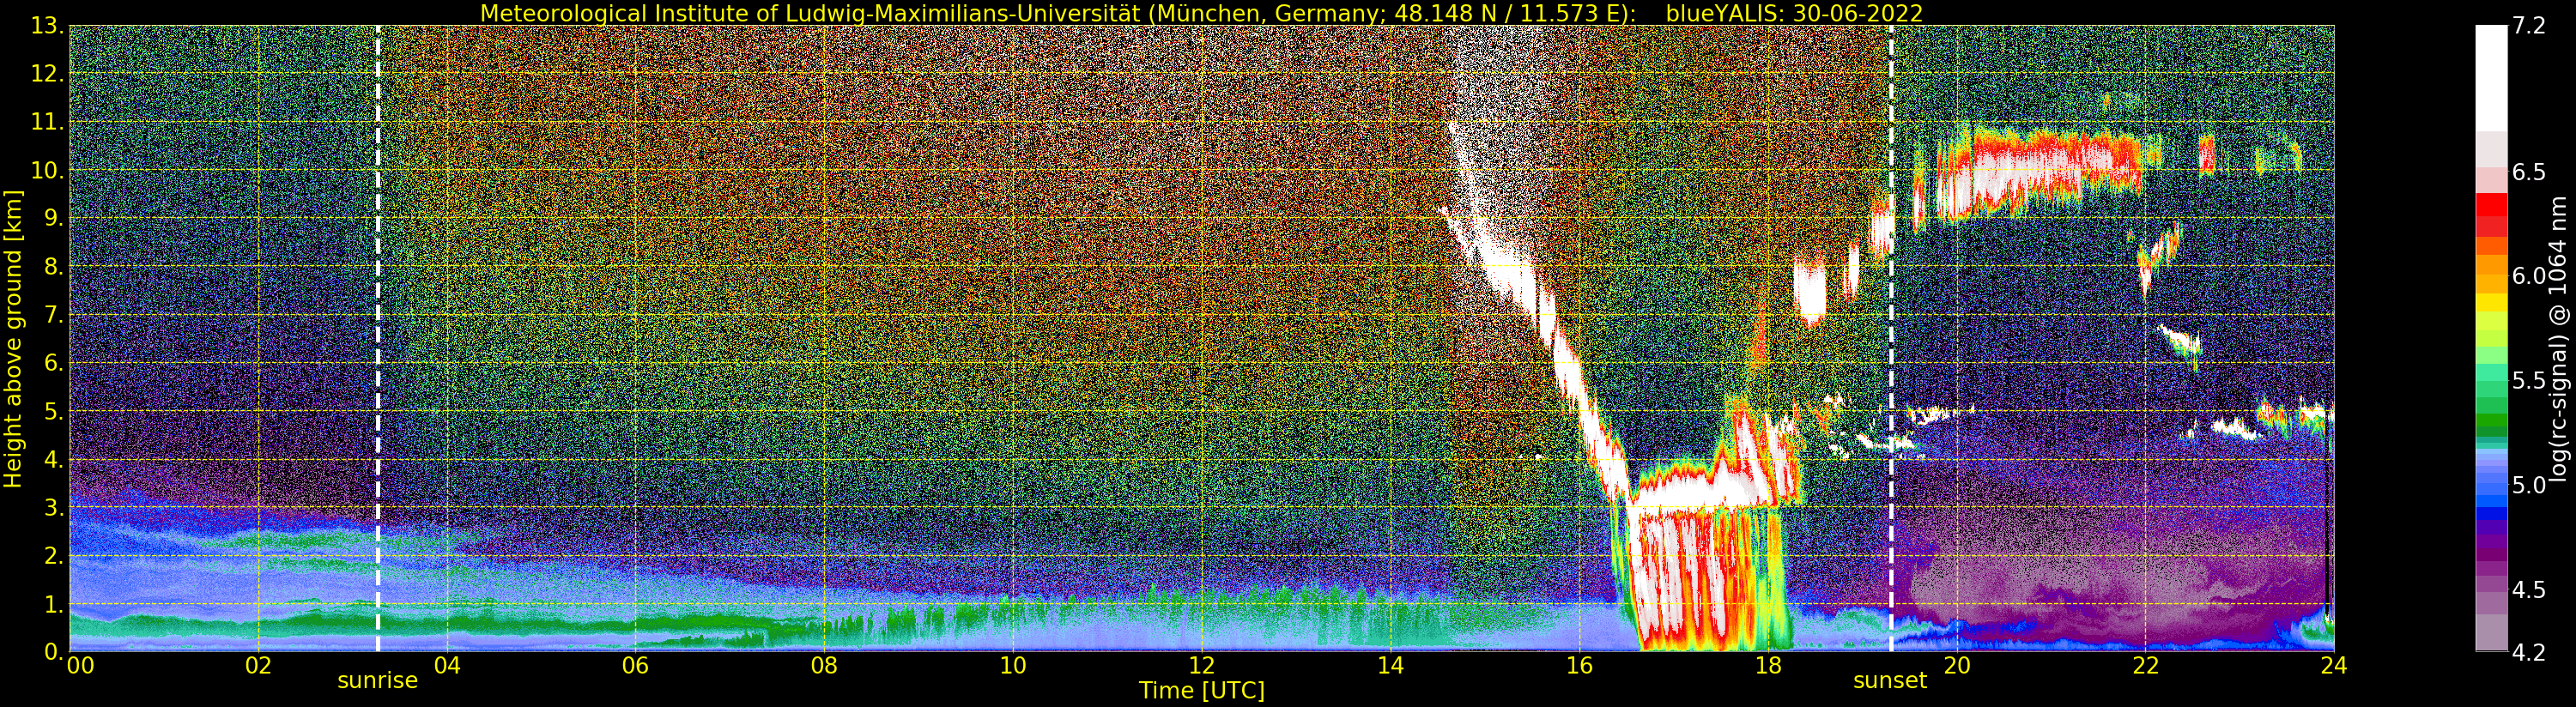Click the height tick label '9.'
The width and height of the screenshot is (2576, 707).
pos(54,218)
